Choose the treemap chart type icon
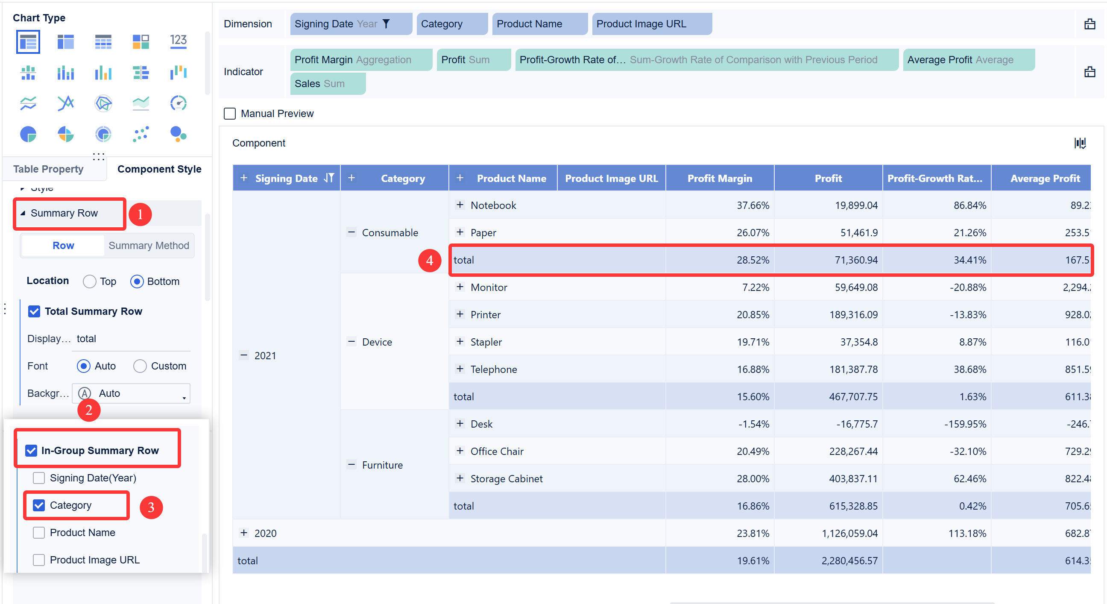This screenshot has height=604, width=1107. 141,41
